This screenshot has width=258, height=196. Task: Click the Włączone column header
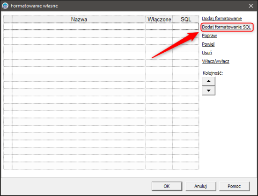click(x=159, y=19)
